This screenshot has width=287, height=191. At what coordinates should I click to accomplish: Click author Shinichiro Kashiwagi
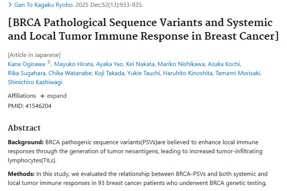click(x=35, y=82)
